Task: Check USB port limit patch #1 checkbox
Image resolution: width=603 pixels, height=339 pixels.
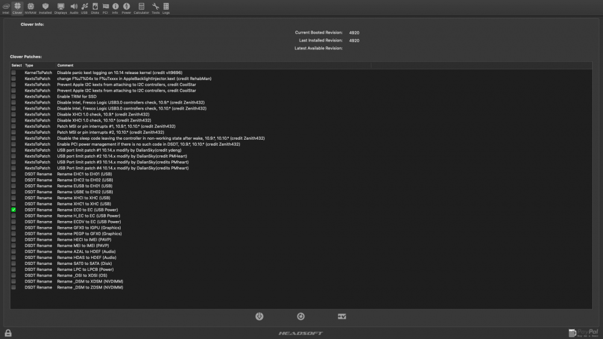Action: pos(13,150)
